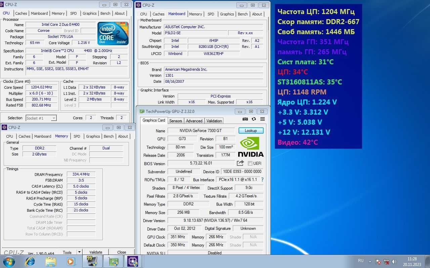Open the Advanced tab in GPU-Z
Viewport: 430px width, 268px height.
(x=194, y=121)
